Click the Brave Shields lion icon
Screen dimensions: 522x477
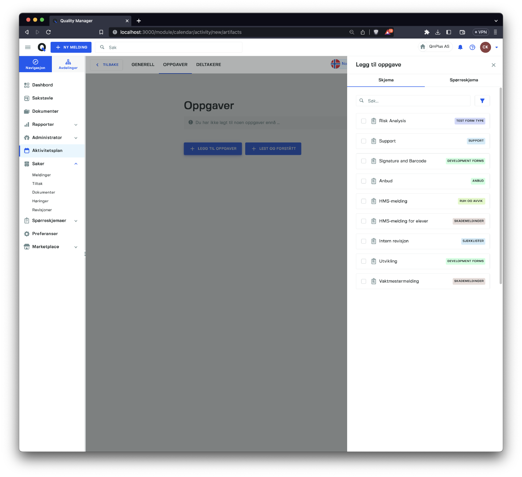pos(376,32)
